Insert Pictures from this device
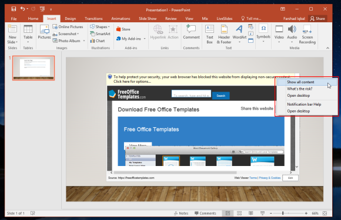341x220 pixels. (44, 32)
